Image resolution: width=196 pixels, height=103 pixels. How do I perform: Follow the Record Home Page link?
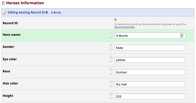[x=124, y=27]
